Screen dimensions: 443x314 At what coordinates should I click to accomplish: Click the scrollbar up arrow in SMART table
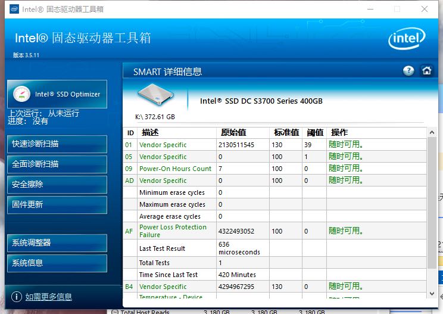(x=432, y=132)
